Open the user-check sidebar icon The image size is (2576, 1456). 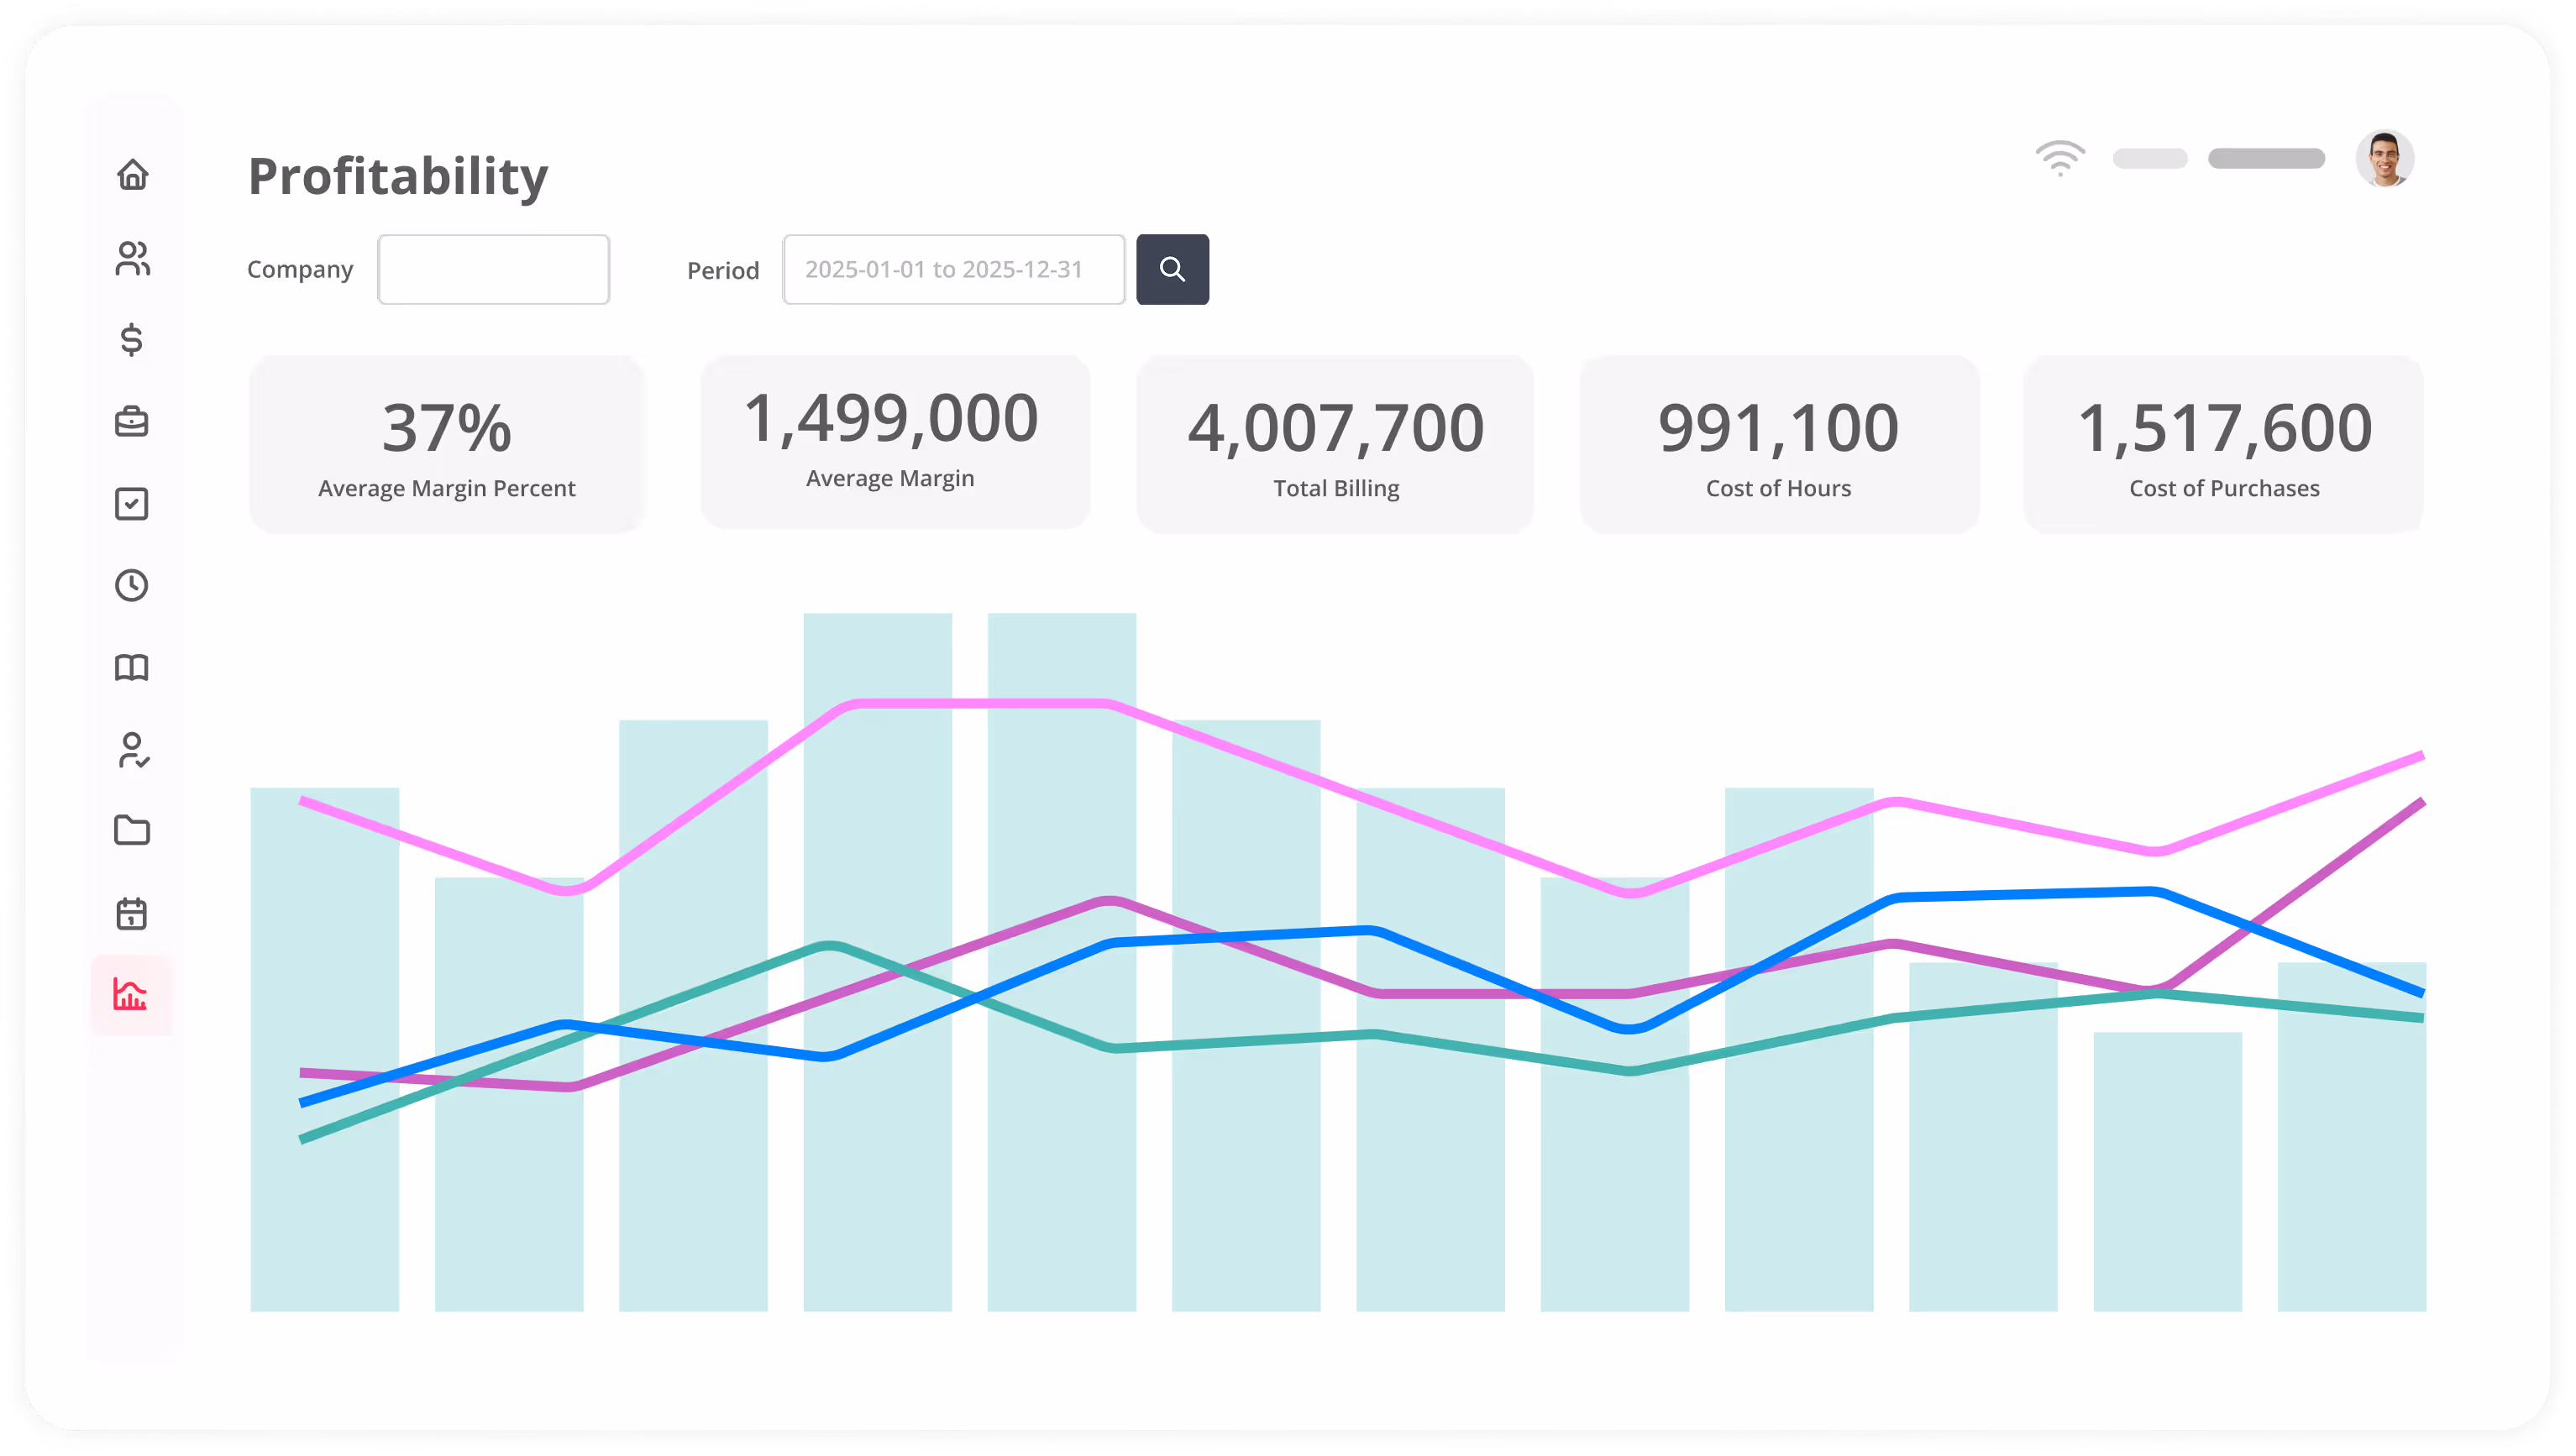[x=132, y=750]
